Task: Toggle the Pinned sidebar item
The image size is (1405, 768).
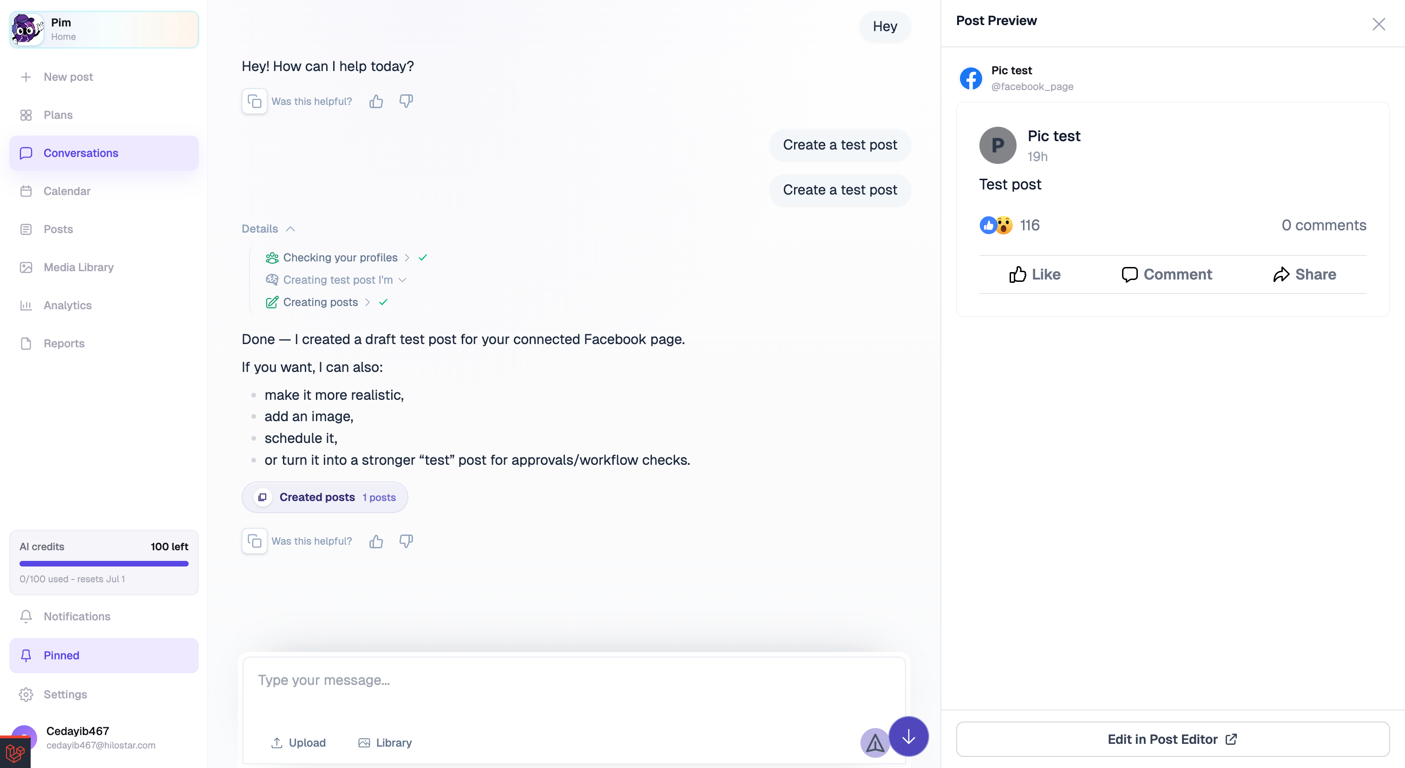Action: (104, 655)
